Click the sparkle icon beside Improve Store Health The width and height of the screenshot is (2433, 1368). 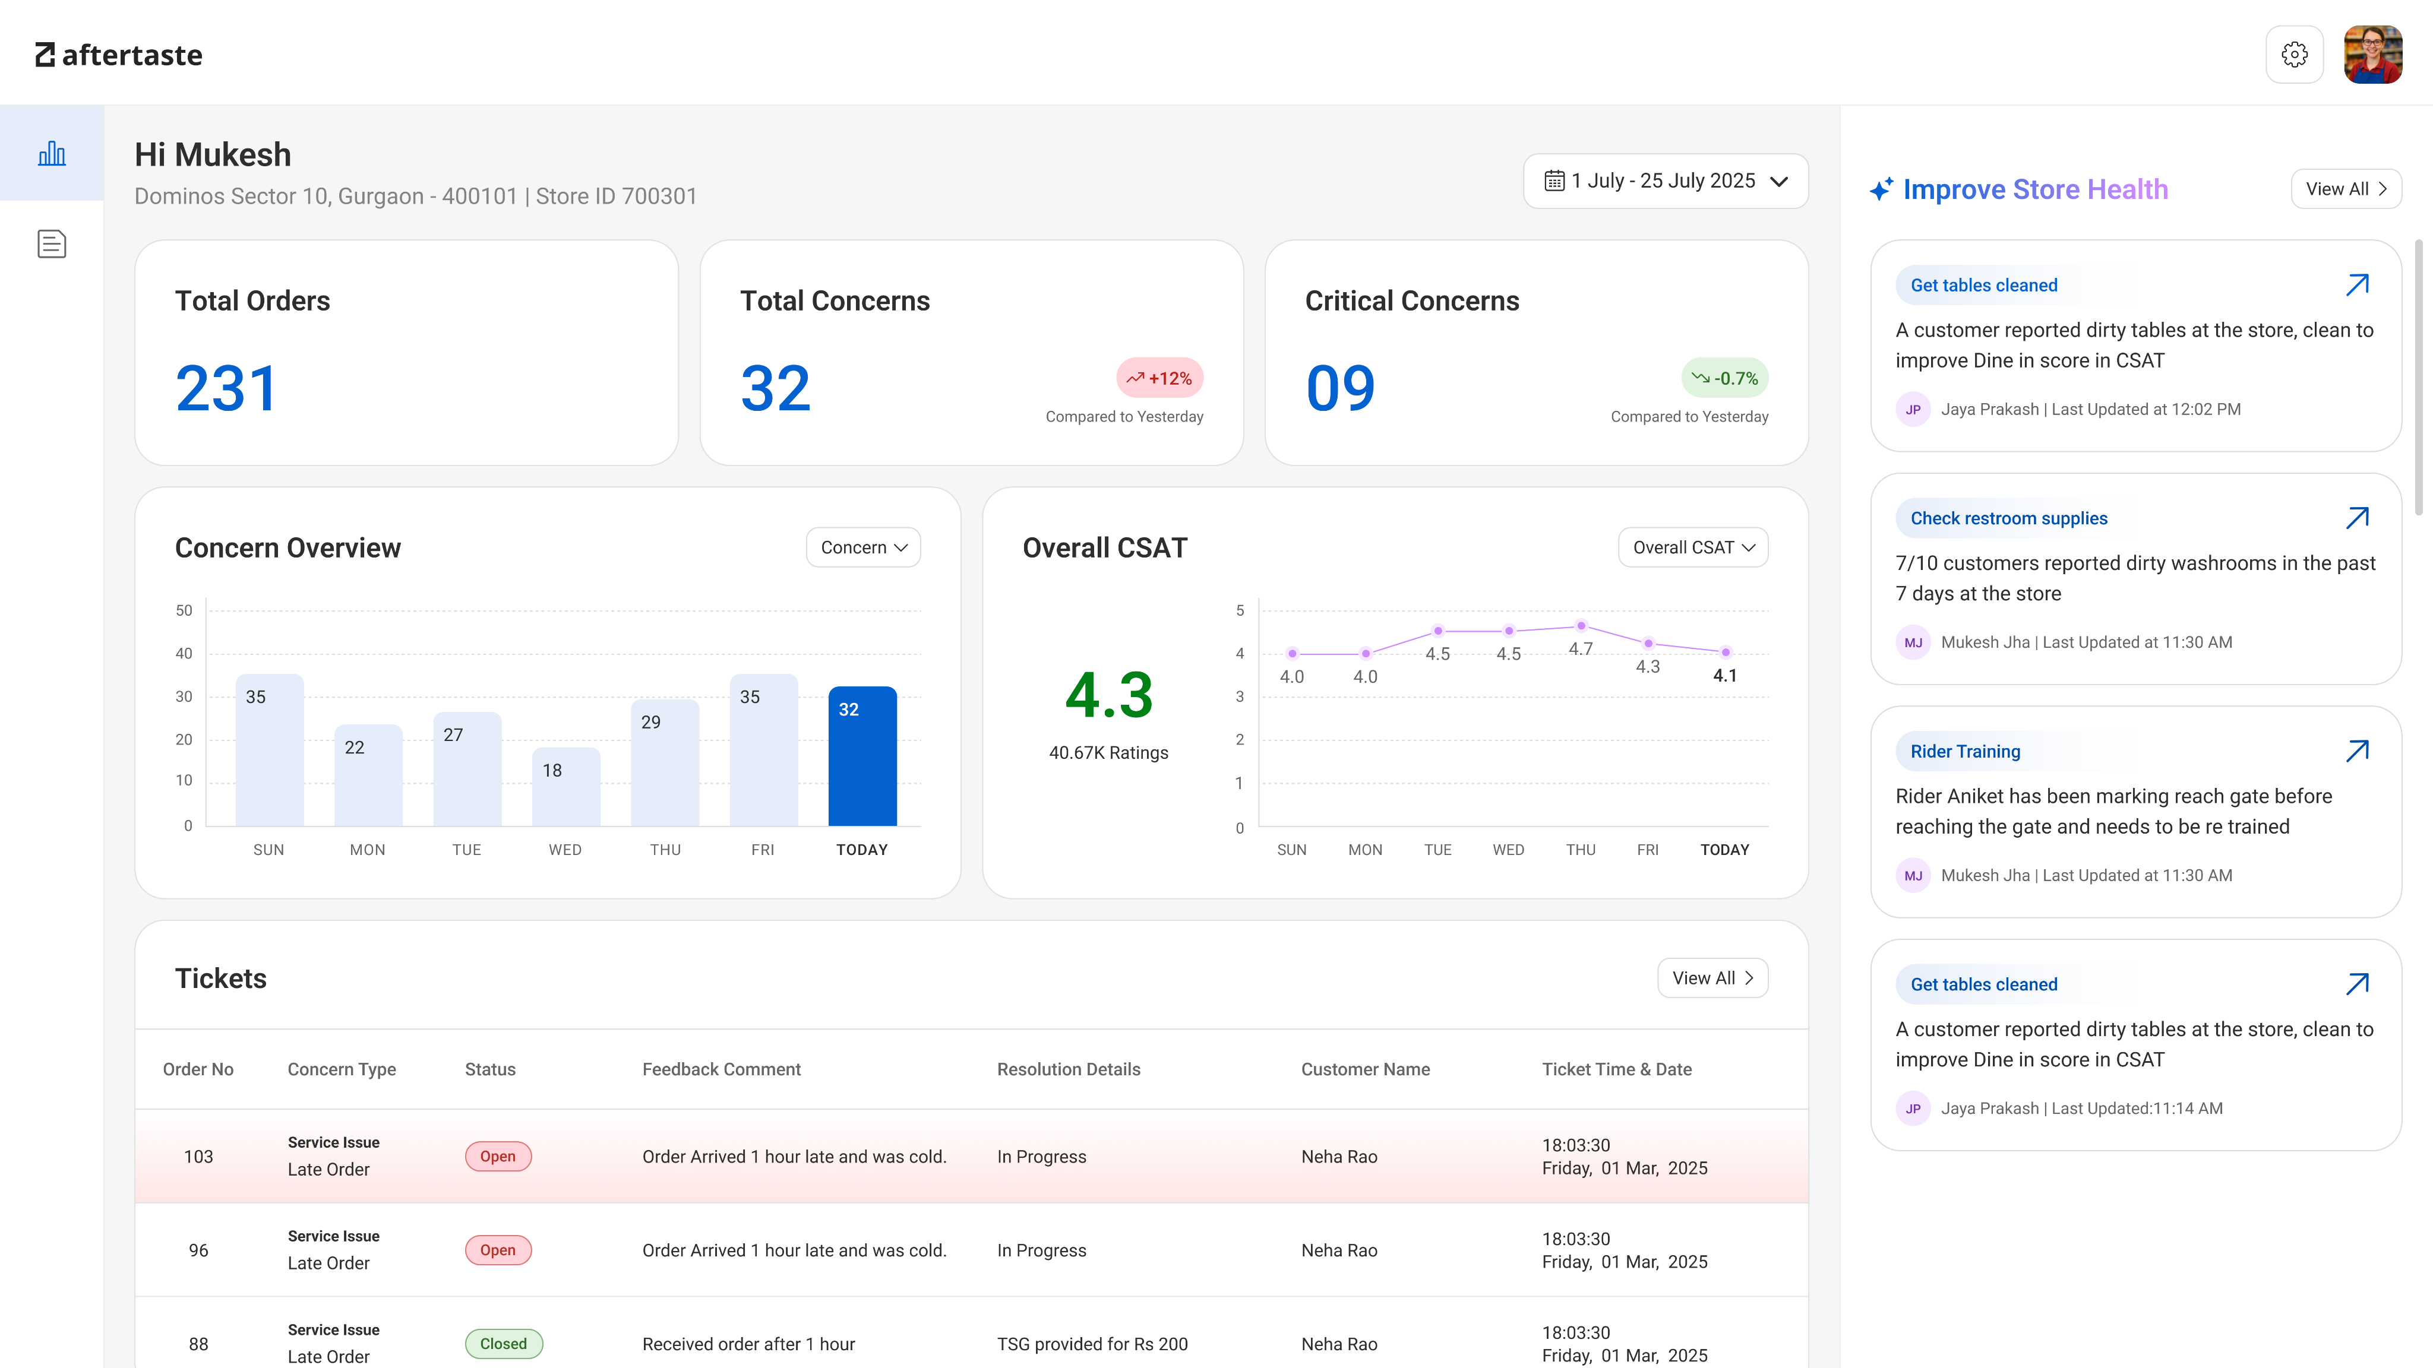point(1881,190)
